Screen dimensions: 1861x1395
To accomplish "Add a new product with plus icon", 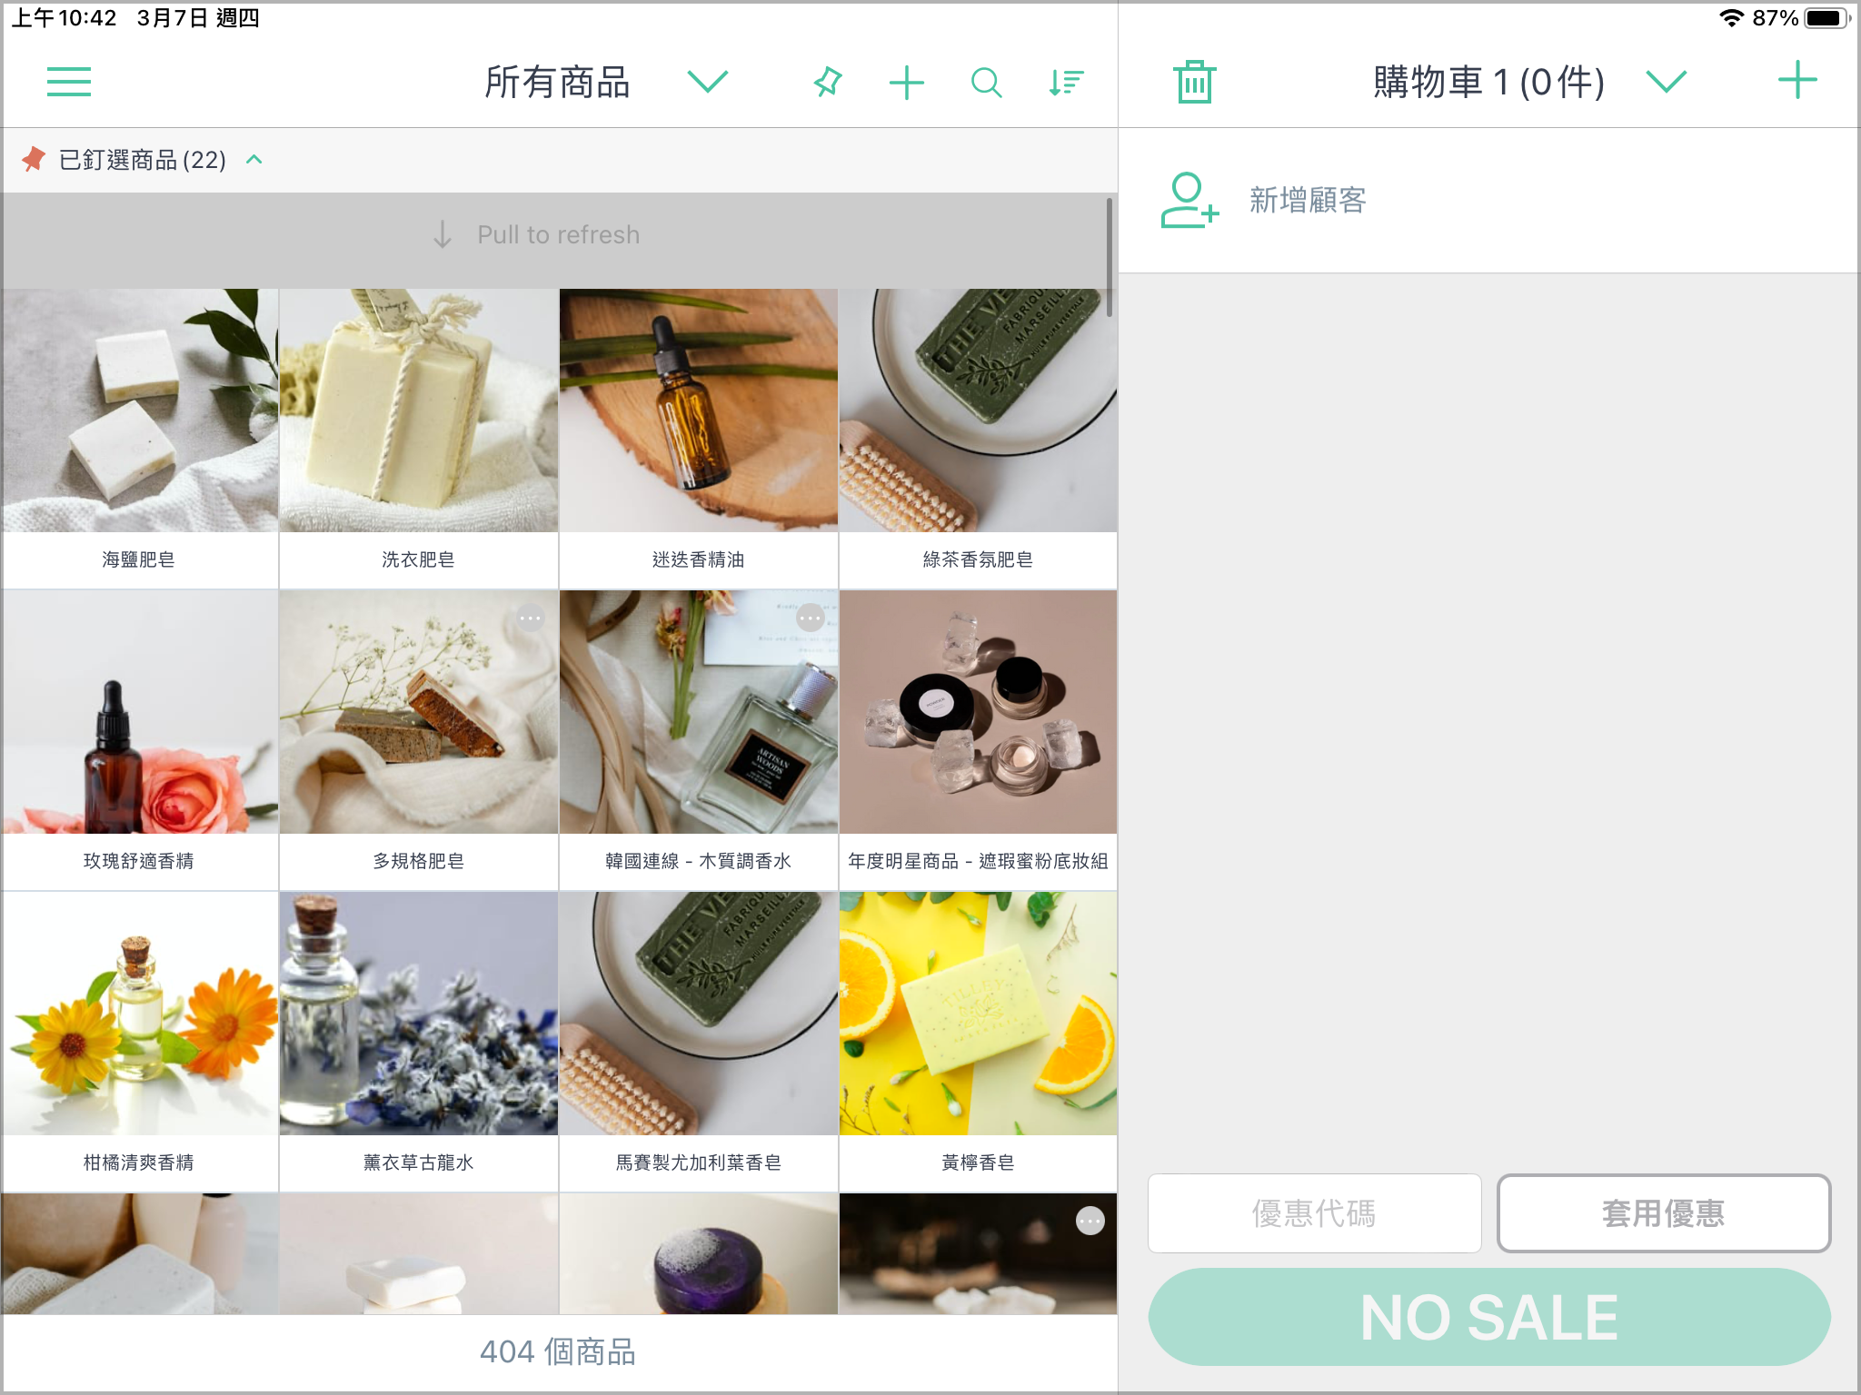I will pos(906,82).
